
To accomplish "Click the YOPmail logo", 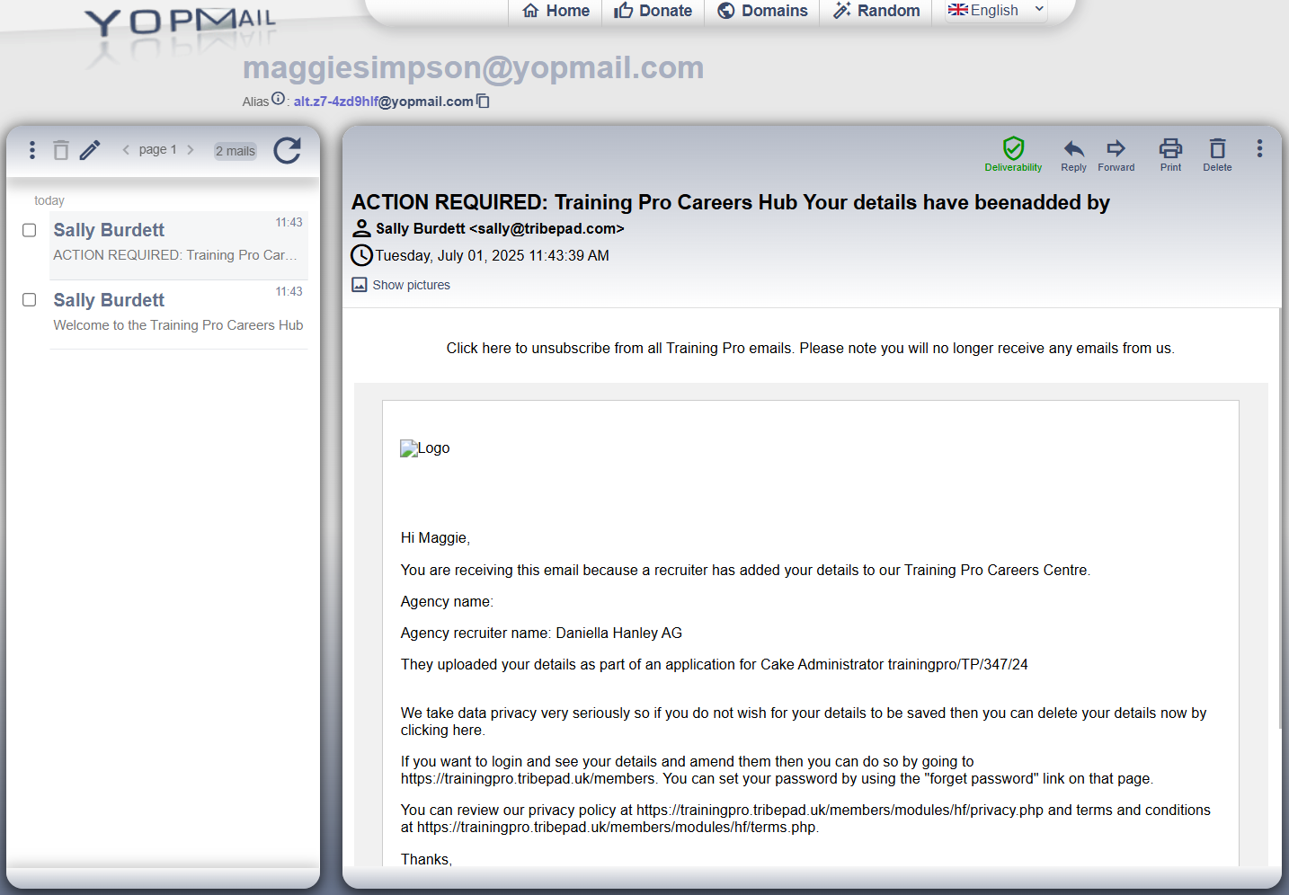I will pos(180,22).
